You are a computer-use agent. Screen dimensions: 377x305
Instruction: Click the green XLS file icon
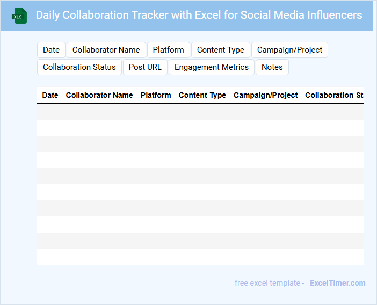(x=20, y=16)
